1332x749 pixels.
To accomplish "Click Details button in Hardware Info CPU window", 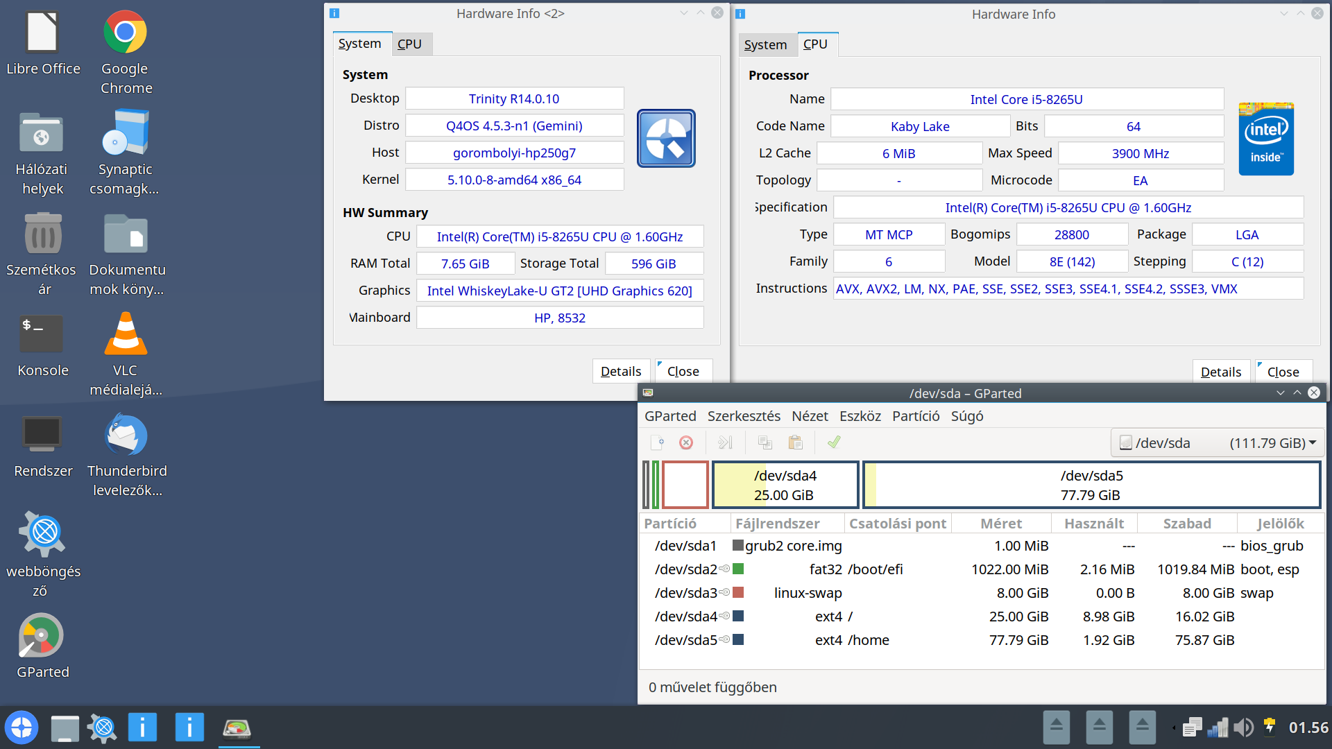I will (x=1221, y=372).
